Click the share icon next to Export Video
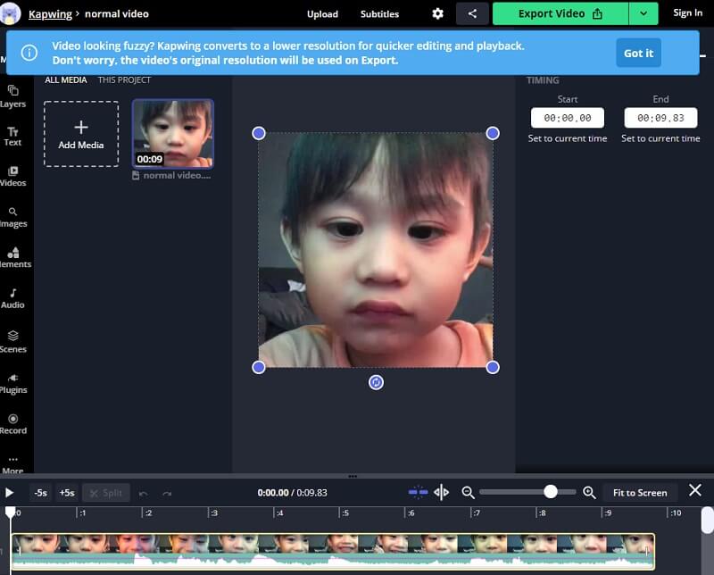The width and height of the screenshot is (714, 575). point(472,12)
